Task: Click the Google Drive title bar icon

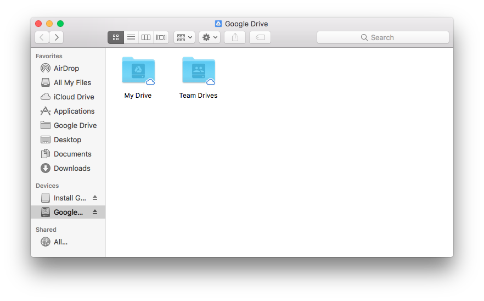Action: pos(218,24)
